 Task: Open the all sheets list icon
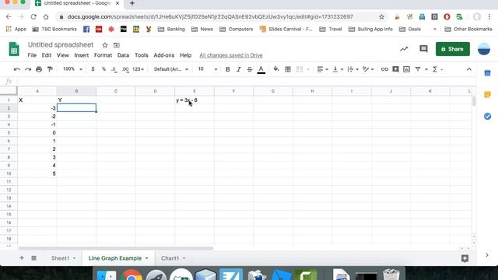pyautogui.click(x=33, y=258)
